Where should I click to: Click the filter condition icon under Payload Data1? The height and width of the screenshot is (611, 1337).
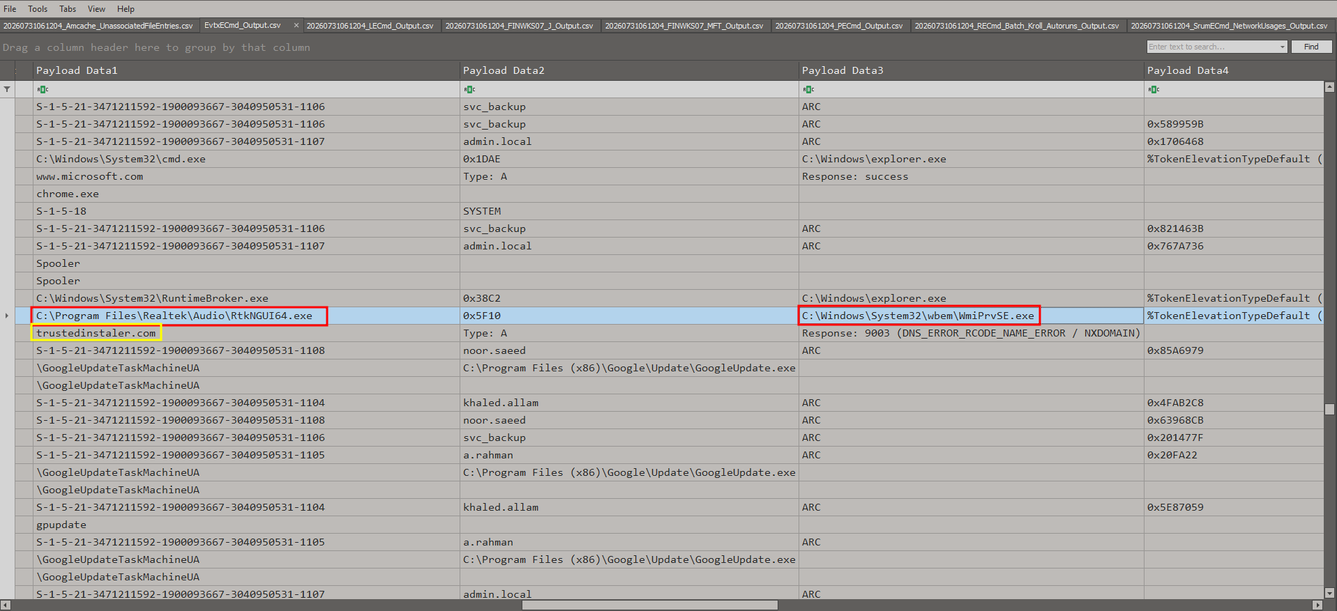pyautogui.click(x=43, y=89)
